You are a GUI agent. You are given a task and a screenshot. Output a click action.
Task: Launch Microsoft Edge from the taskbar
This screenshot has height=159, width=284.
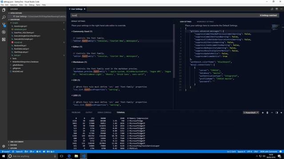pos(69,156)
